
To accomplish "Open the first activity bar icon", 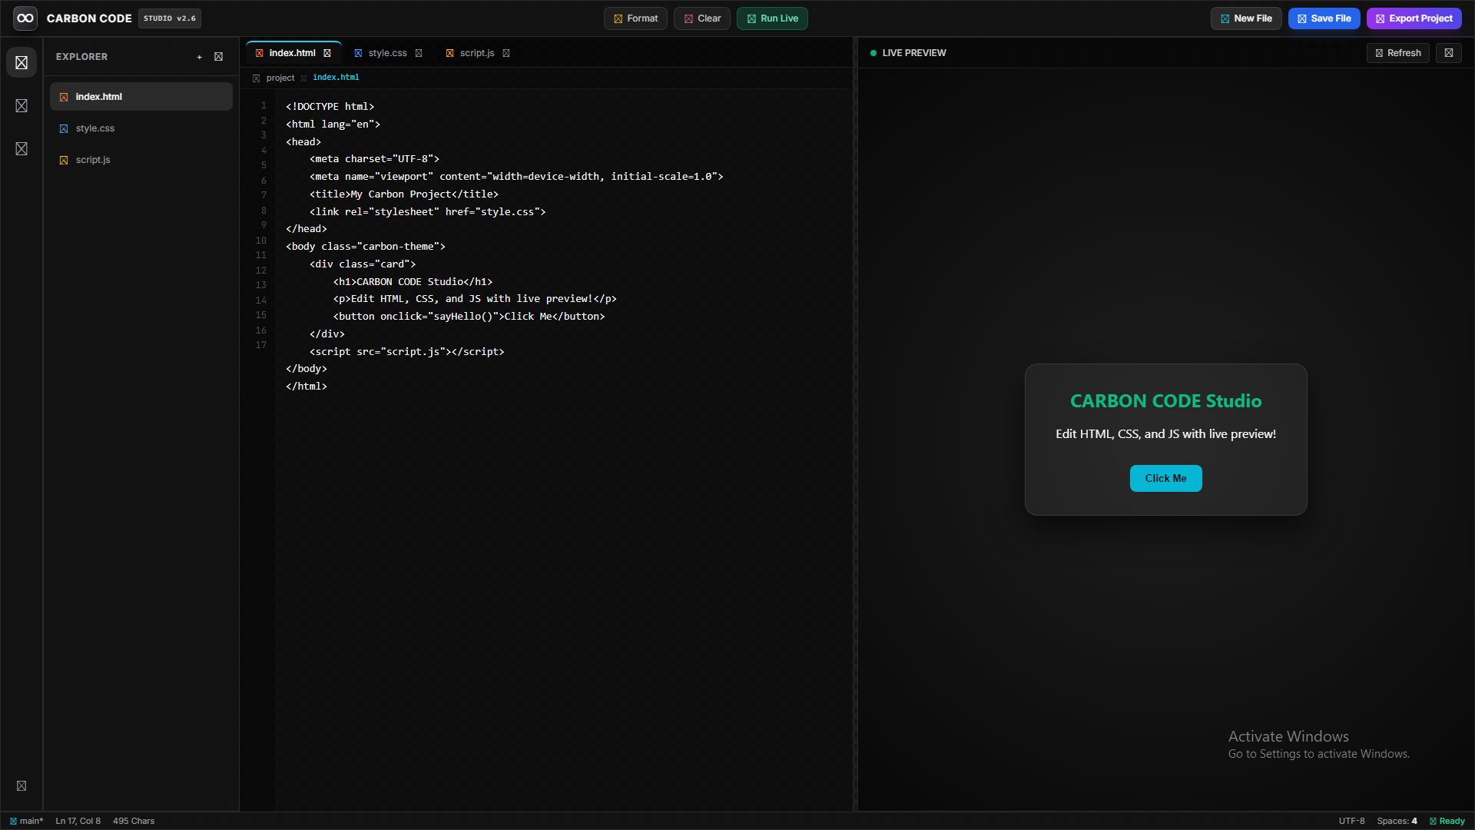I will [x=22, y=62].
